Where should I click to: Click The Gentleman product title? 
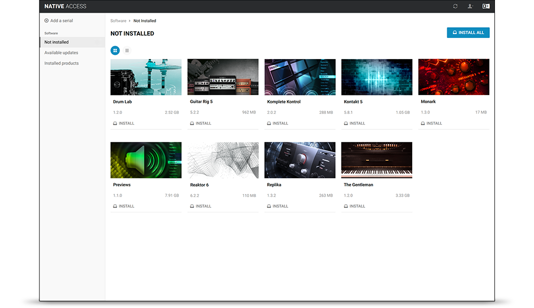[358, 185]
